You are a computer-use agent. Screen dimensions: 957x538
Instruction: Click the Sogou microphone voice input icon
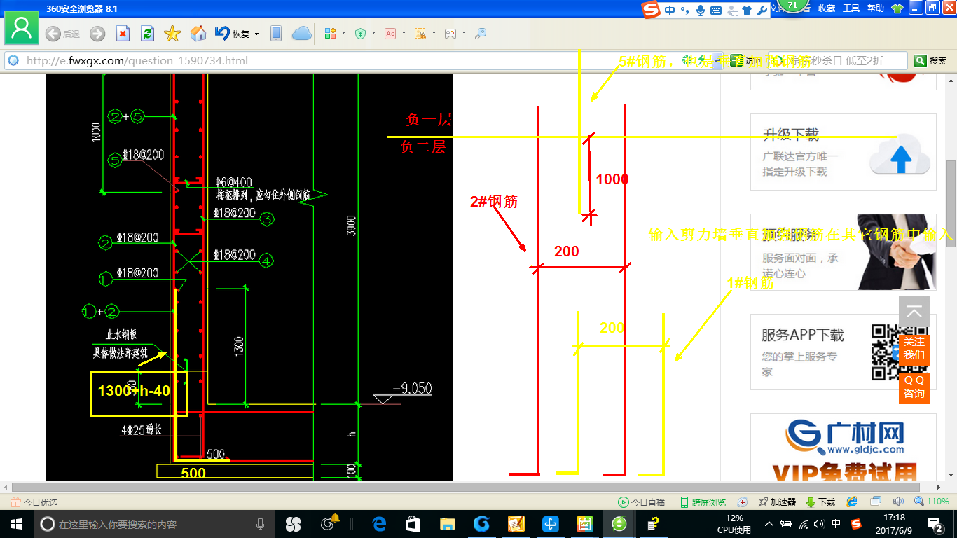coord(700,11)
